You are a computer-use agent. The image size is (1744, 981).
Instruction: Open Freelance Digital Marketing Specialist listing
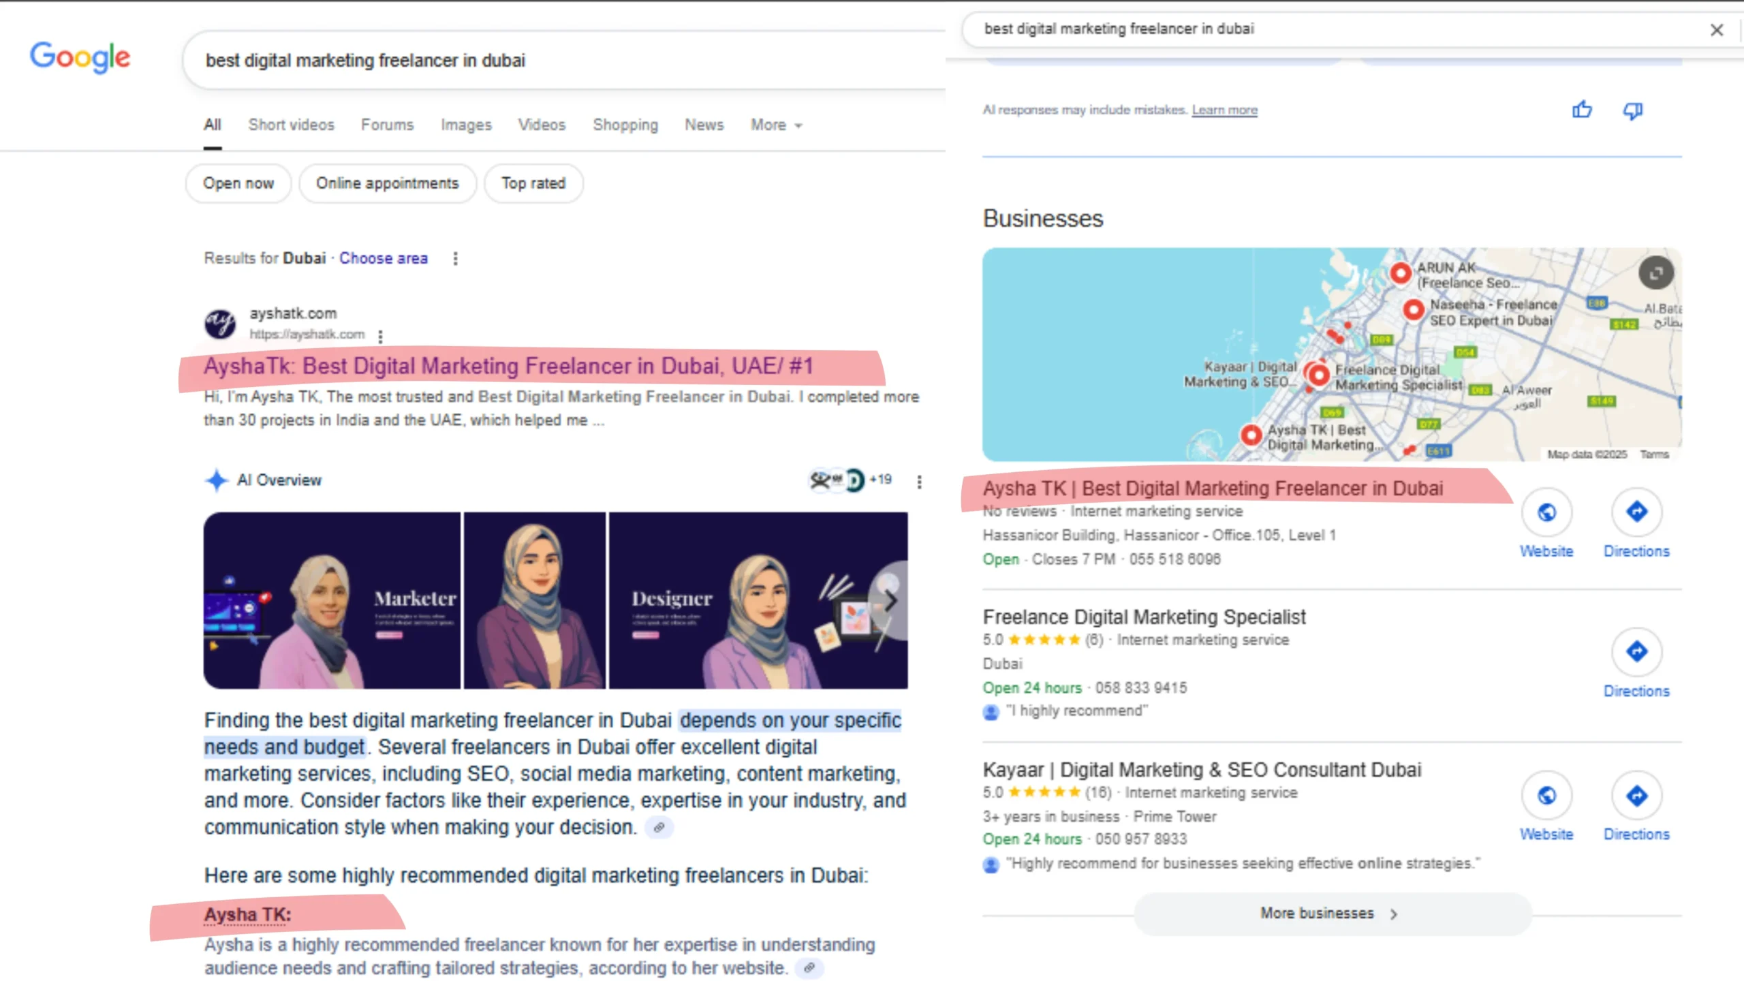pyautogui.click(x=1144, y=617)
